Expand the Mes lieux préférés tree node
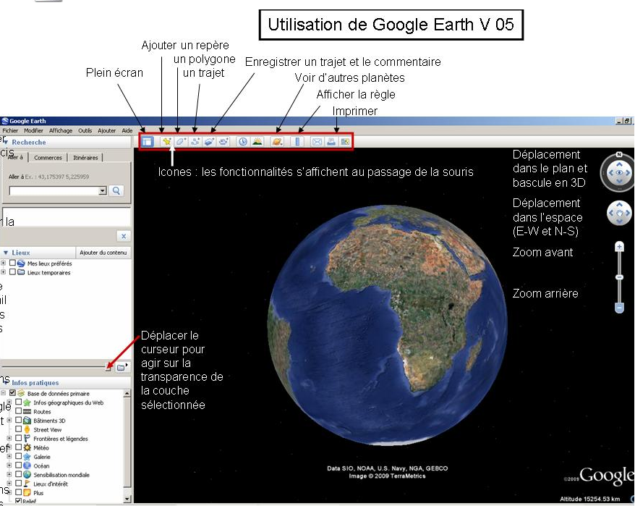The height and width of the screenshot is (506, 635). pos(3,263)
